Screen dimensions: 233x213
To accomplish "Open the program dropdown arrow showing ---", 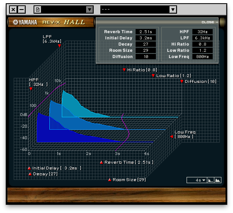I will 173,10.
